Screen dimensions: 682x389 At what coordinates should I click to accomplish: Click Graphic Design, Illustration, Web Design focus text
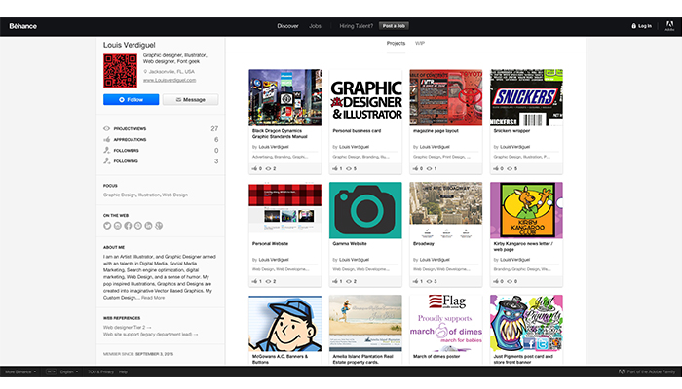pos(145,194)
